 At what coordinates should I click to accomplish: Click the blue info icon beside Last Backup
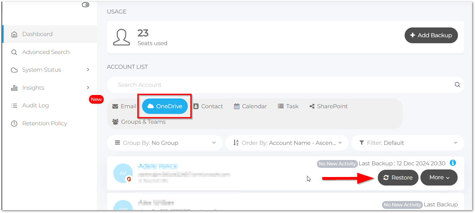pos(453,163)
